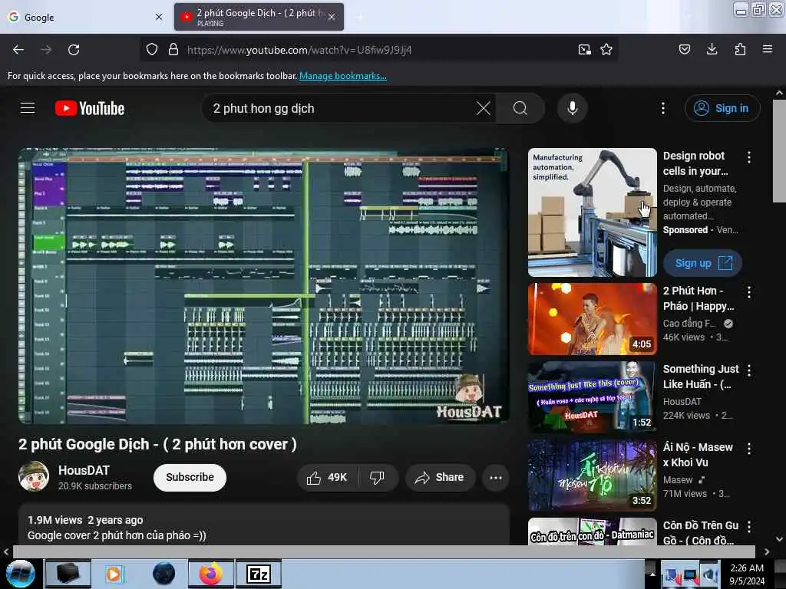Bookmark this page with the star icon

[x=606, y=50]
